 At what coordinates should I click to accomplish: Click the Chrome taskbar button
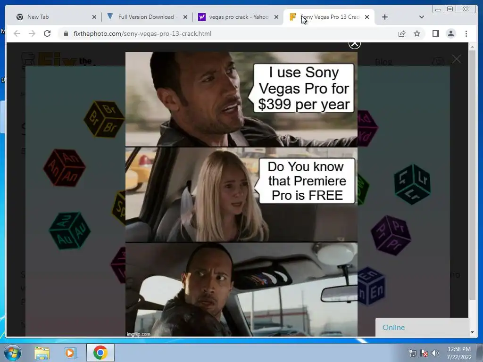coord(100,353)
